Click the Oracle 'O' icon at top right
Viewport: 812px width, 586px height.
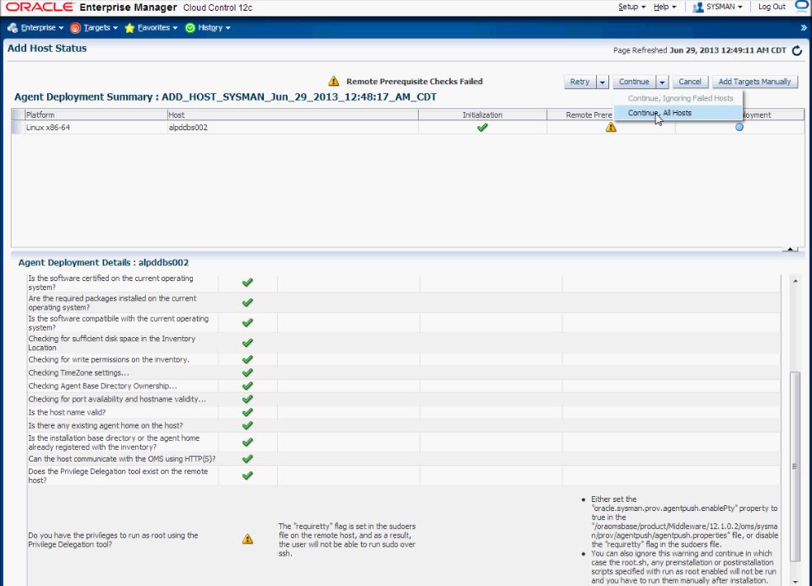pyautogui.click(x=803, y=5)
